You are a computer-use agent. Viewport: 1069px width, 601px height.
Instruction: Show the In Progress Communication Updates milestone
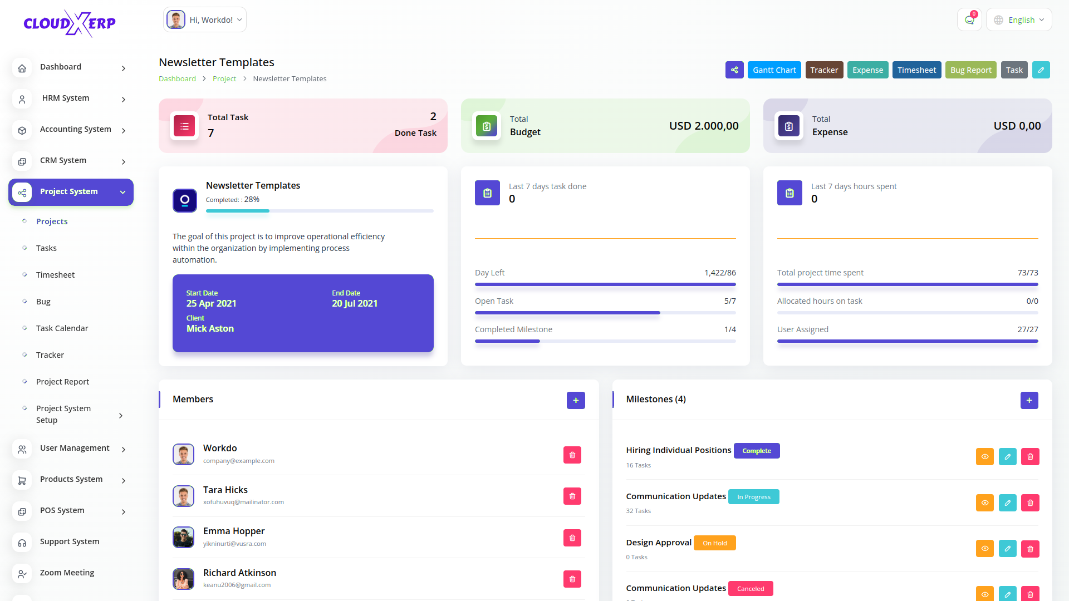(984, 503)
